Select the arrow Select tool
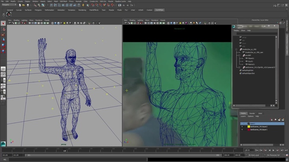289x162 pixels. tap(3, 23)
